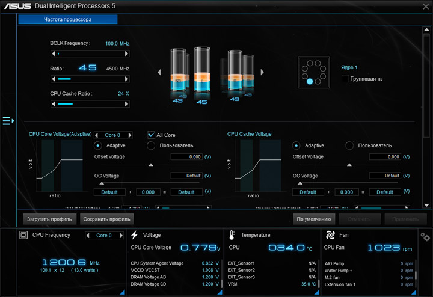Increase CPU Cache Ratio with right arrow

click(x=126, y=104)
